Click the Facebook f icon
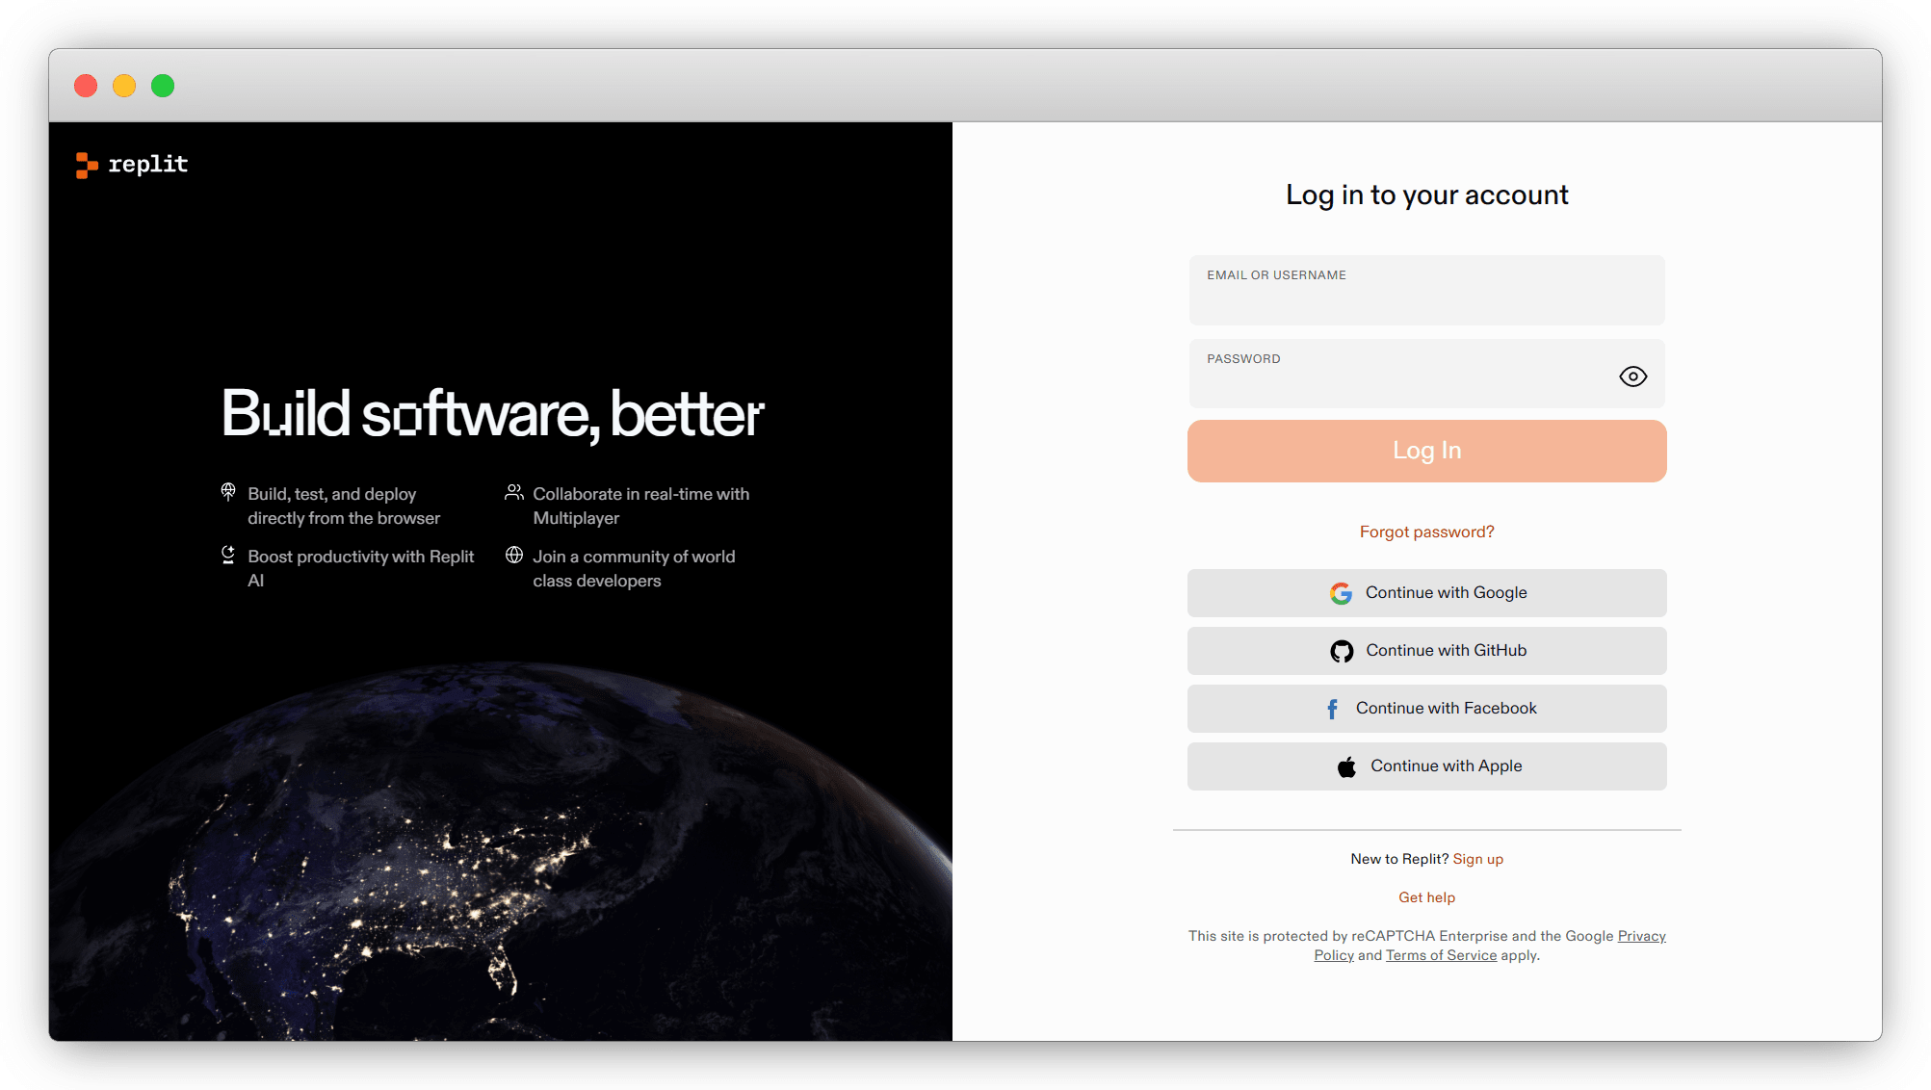Image resolution: width=1931 pixels, height=1090 pixels. pyautogui.click(x=1332, y=710)
